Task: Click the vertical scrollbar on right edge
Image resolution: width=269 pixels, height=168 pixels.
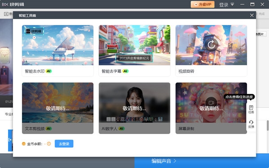Action: 268,126
